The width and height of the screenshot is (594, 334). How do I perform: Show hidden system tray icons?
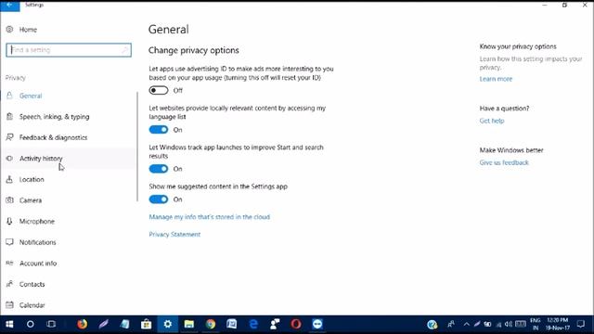(466, 324)
